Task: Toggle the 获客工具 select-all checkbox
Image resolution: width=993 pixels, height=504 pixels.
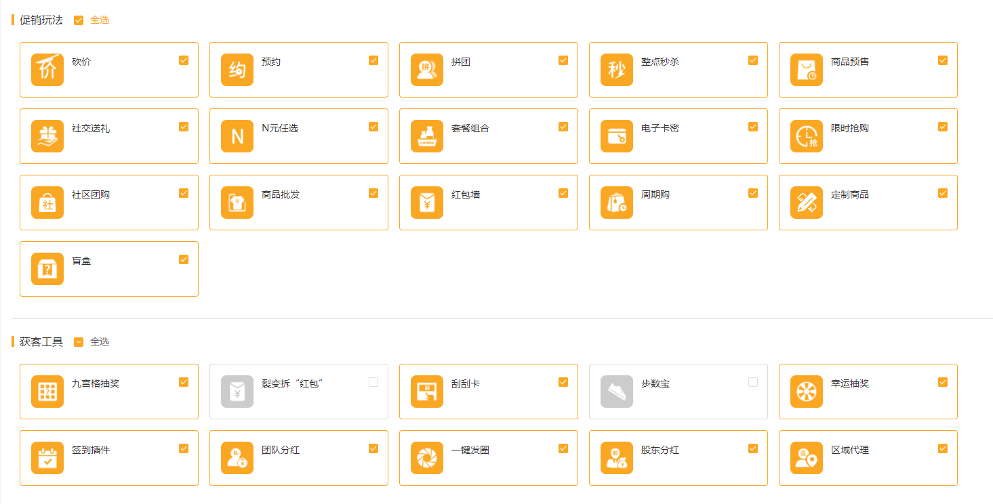Action: pyautogui.click(x=79, y=342)
